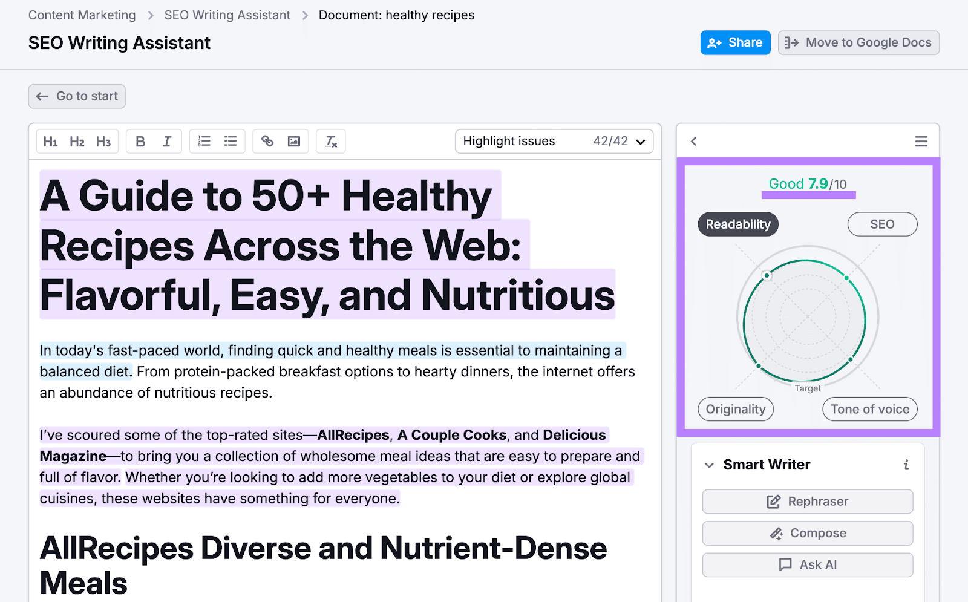Insert a link using the link icon
968x602 pixels.
click(x=267, y=141)
